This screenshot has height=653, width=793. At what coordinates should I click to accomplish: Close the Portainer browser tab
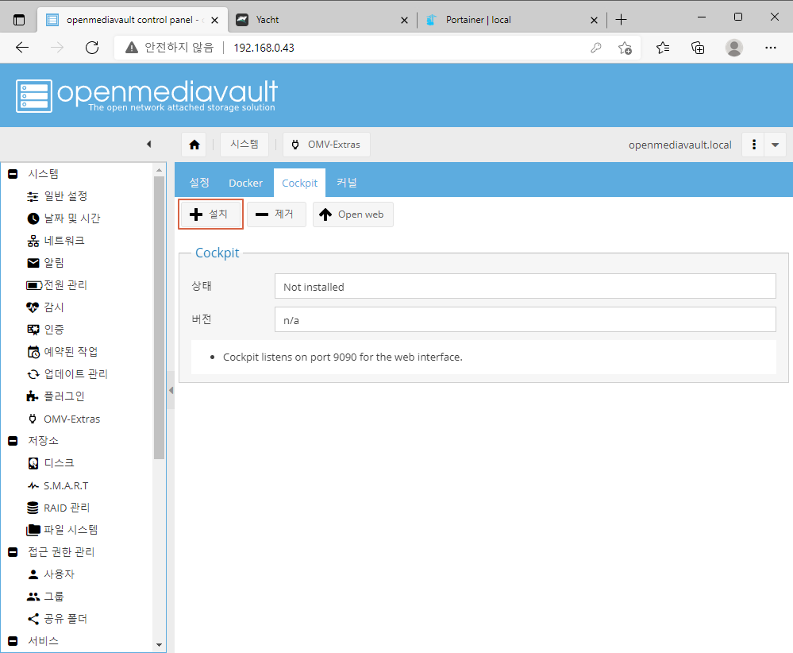click(594, 20)
